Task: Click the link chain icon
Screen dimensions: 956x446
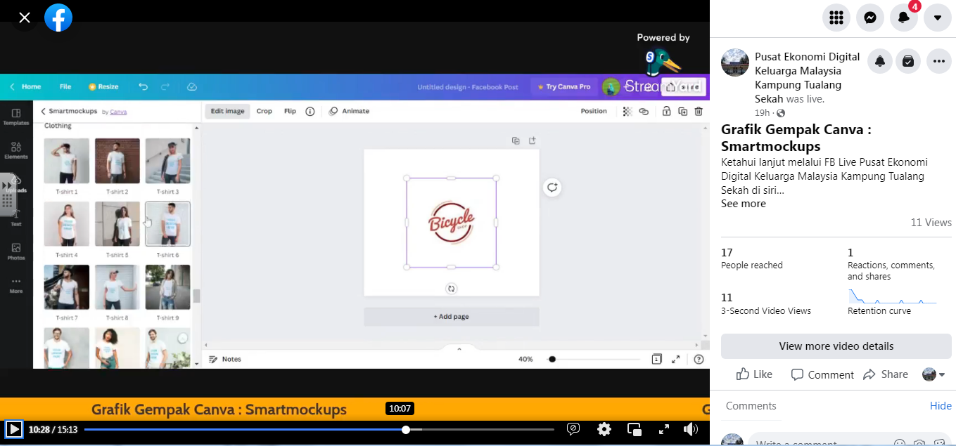Action: (x=644, y=111)
